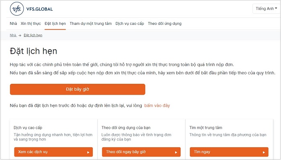Follow the bấm vào đây link

point(157,105)
